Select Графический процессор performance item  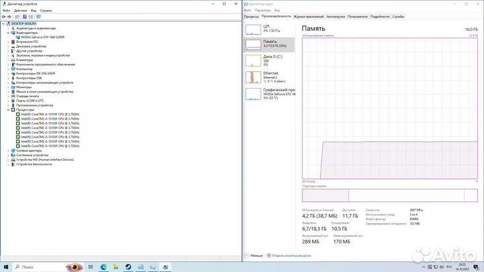269,94
